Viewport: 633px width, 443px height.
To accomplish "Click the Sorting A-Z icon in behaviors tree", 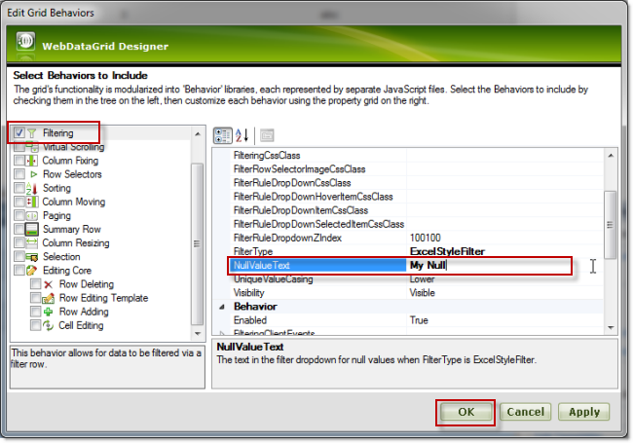I will 32,188.
